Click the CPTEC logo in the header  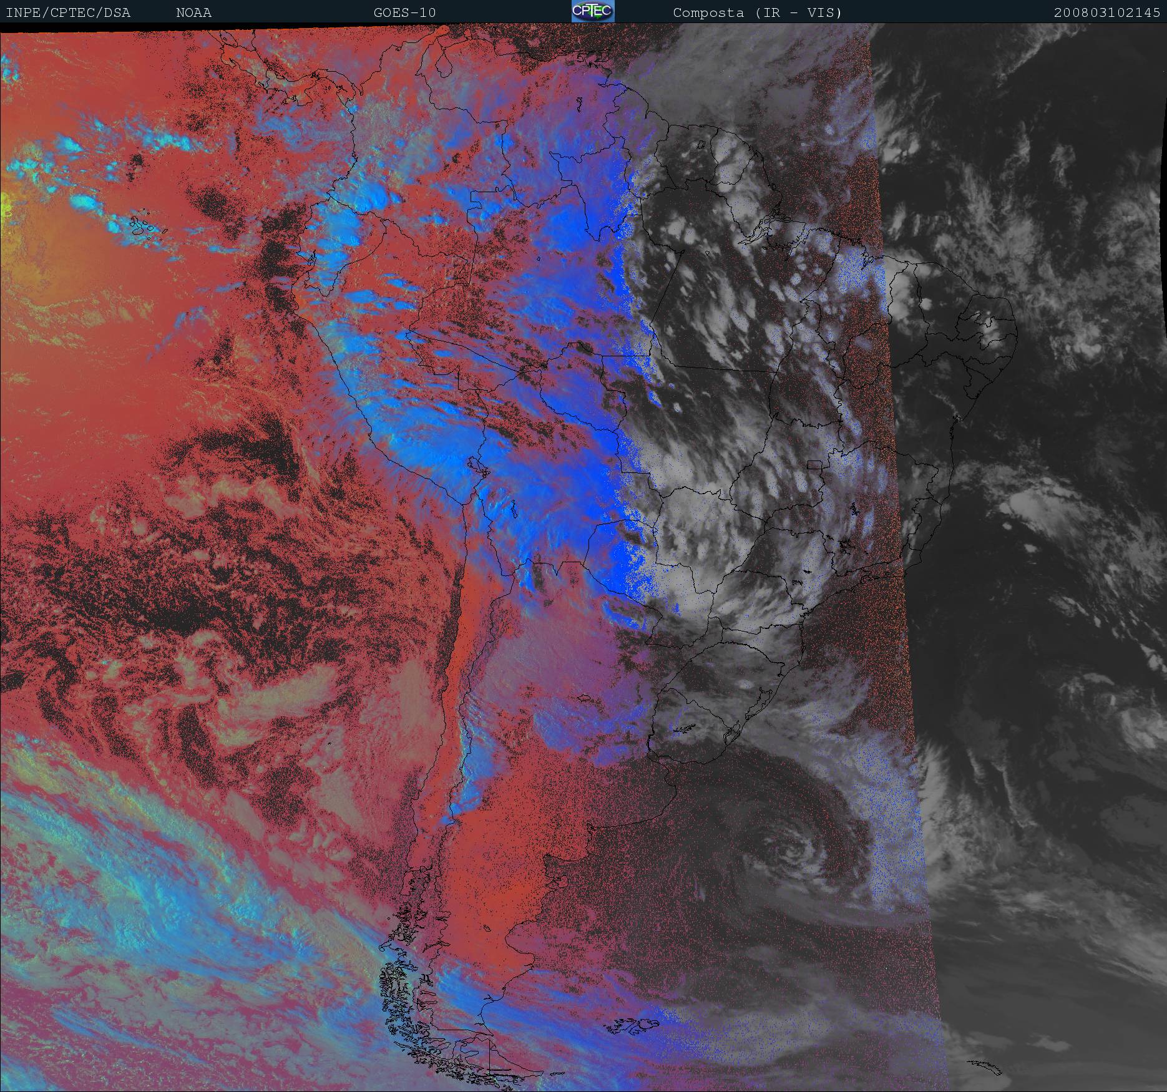click(x=592, y=11)
